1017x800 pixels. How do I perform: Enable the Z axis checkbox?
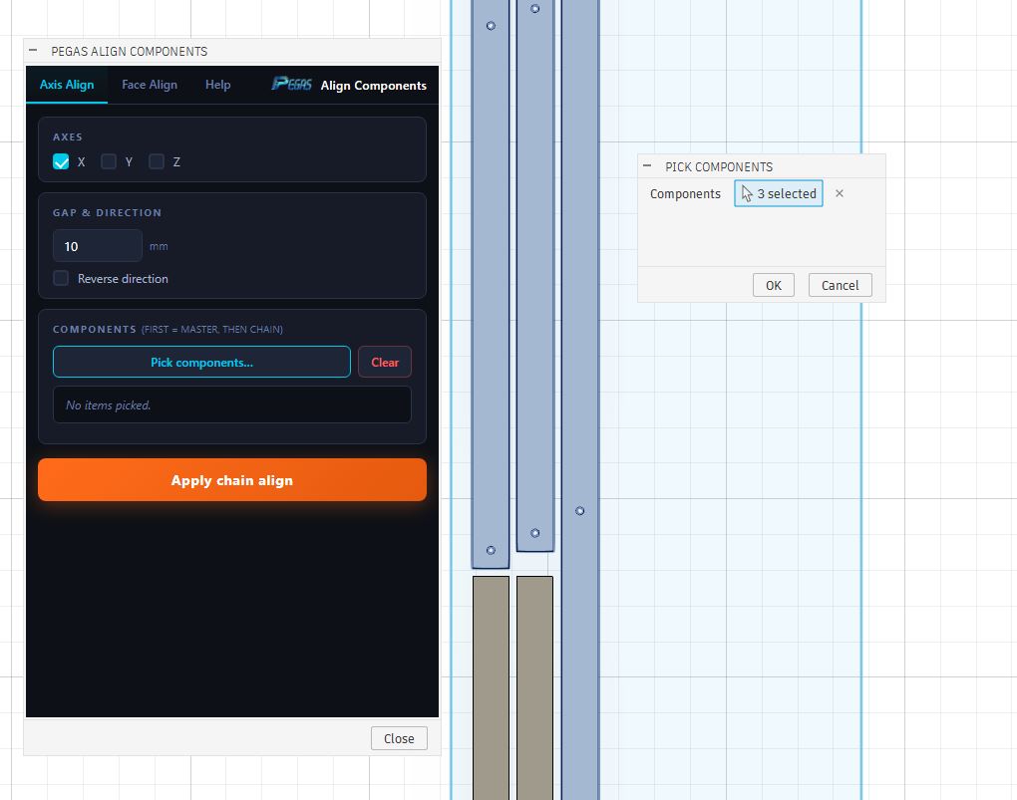(x=157, y=161)
